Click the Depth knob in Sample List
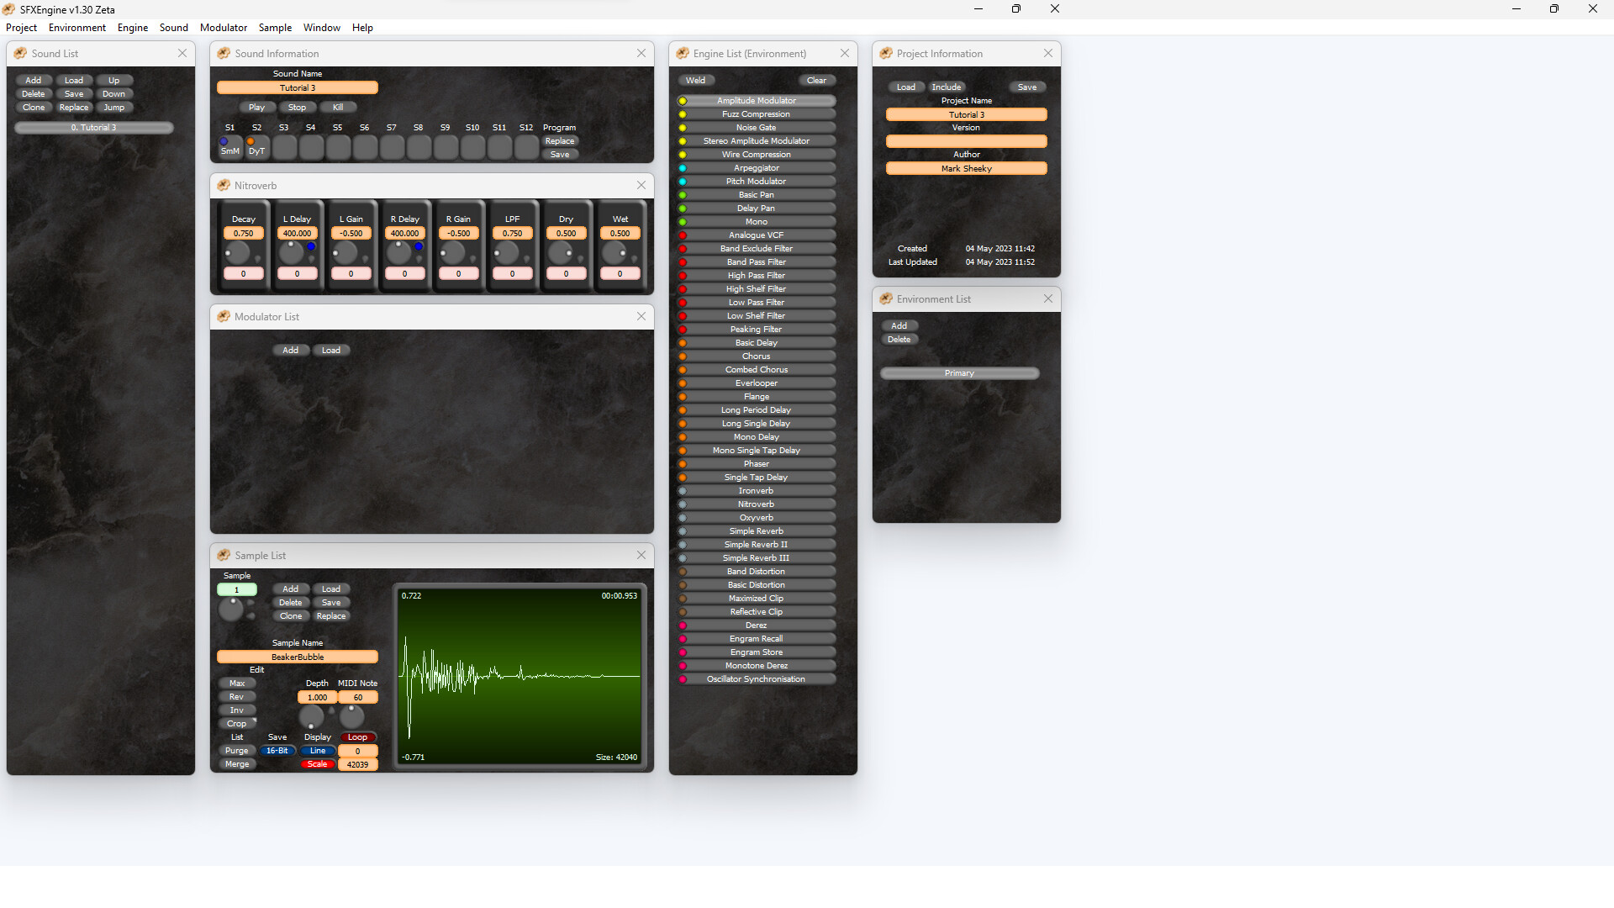Viewport: 1614px width, 908px height. point(311,717)
